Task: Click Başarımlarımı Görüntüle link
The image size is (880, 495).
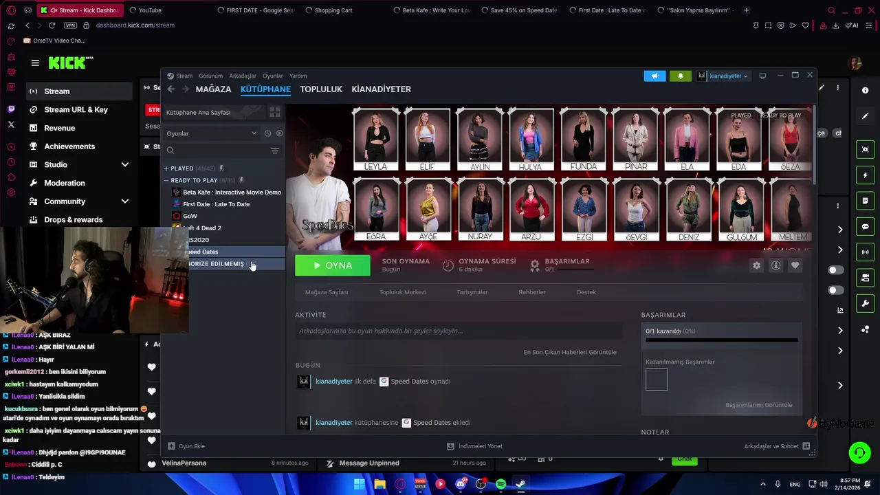Action: coord(759,405)
